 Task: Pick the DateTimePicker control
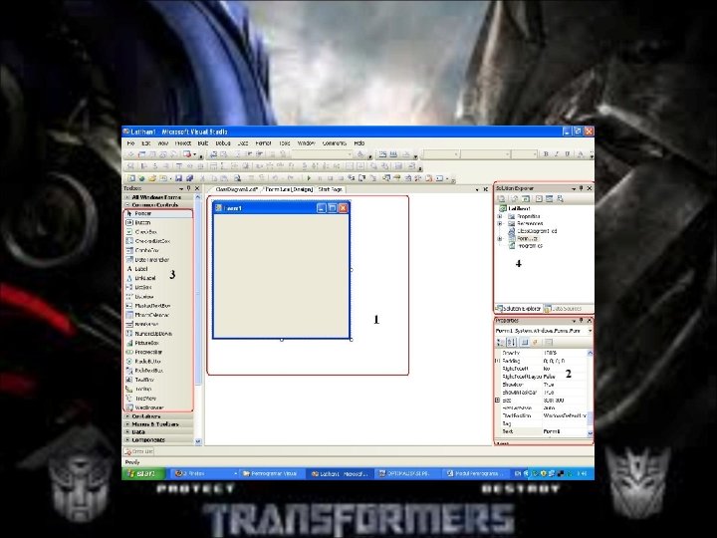pyautogui.click(x=158, y=259)
